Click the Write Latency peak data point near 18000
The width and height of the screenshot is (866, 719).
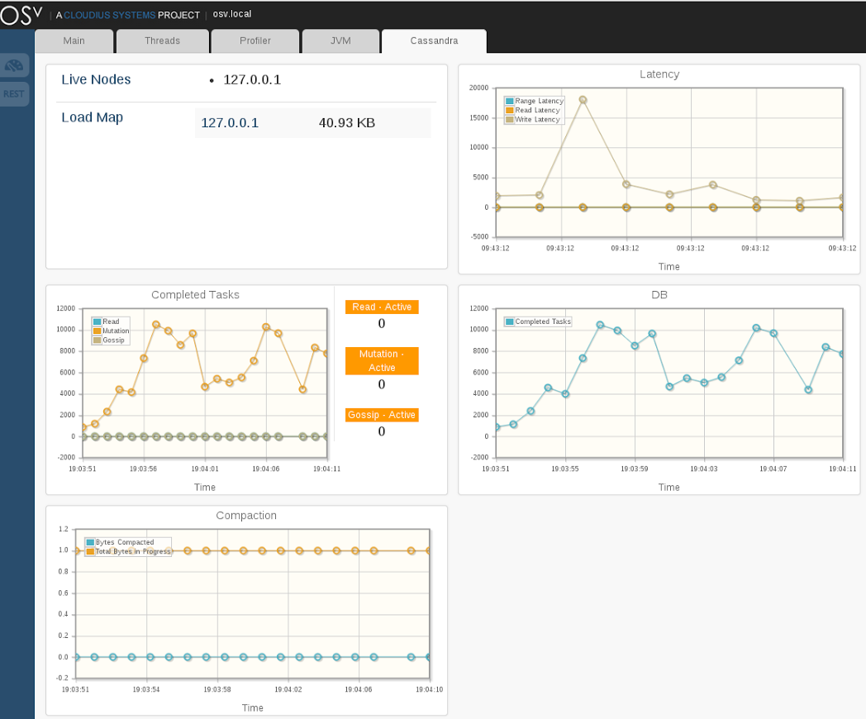583,100
